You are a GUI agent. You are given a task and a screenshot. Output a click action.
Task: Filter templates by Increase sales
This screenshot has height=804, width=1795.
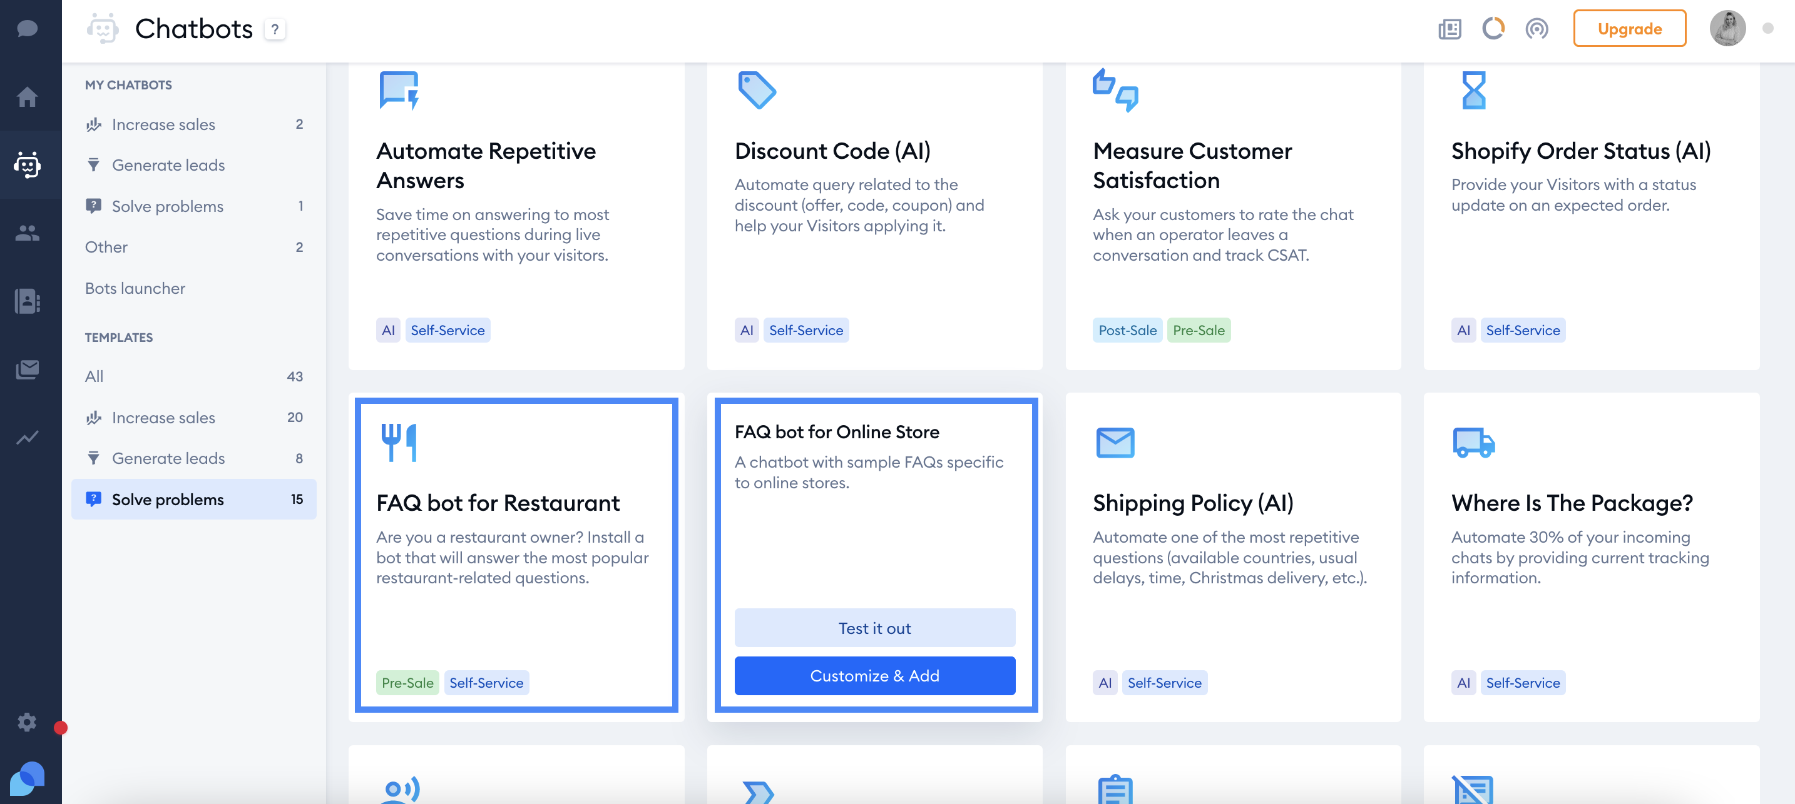(194, 418)
